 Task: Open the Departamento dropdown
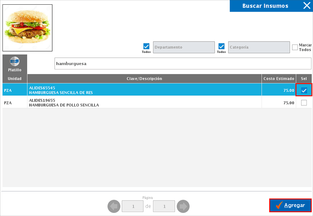tap(184, 47)
